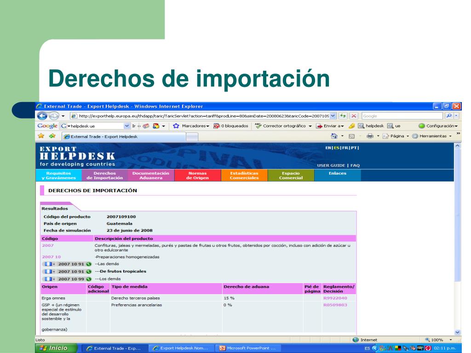Open the 'Derechos de Importación' tab
Image resolution: width=471 pixels, height=353 pixels.
point(104,176)
